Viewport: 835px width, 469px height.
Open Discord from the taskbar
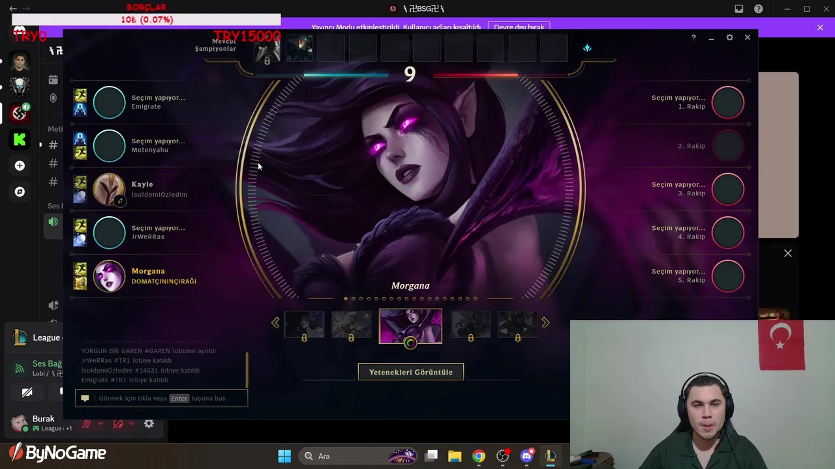[x=527, y=456]
